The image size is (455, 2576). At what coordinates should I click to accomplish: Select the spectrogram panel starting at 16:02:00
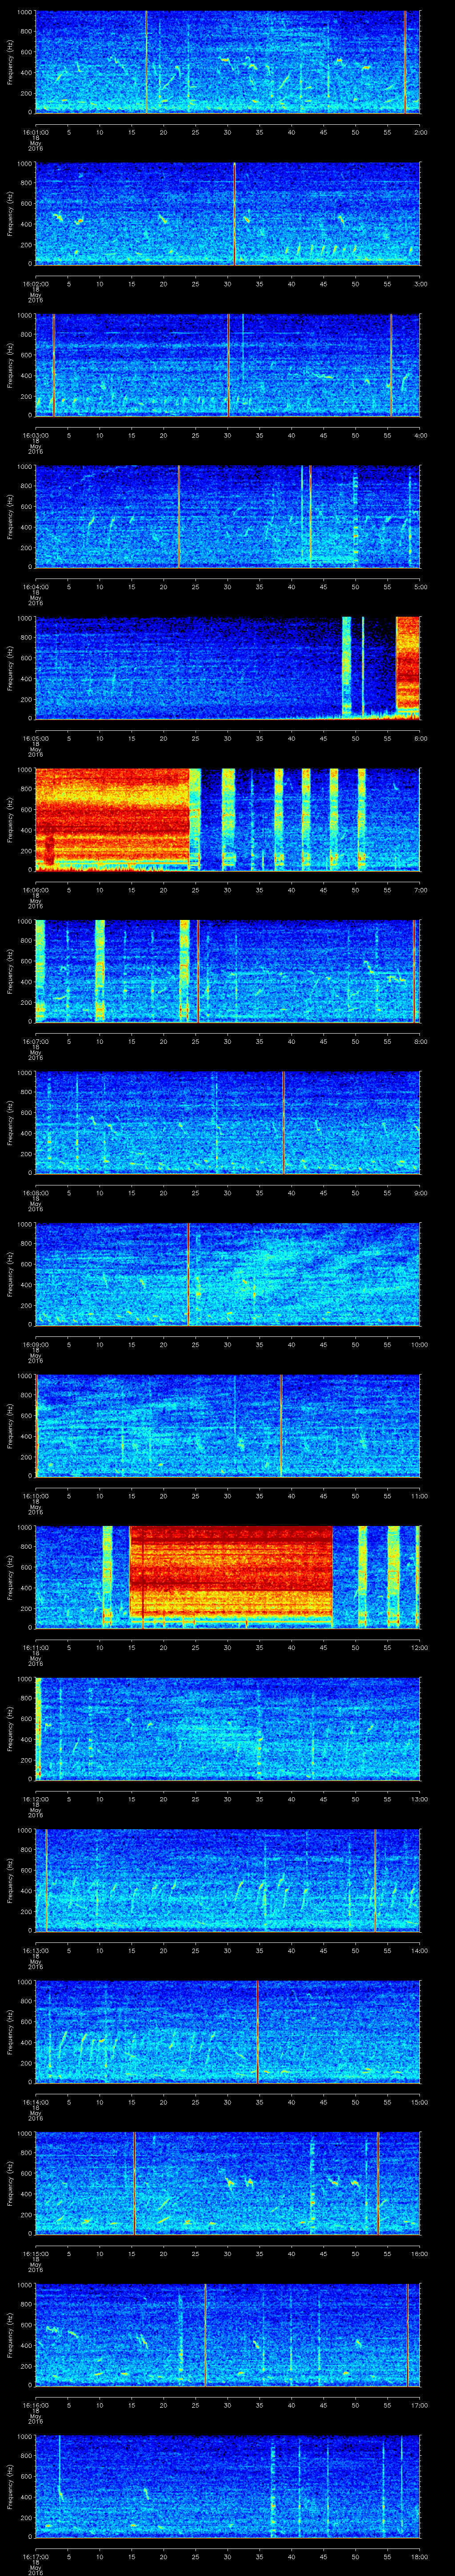227,213
